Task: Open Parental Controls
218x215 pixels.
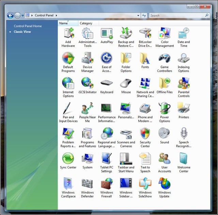Action: click(184, 88)
